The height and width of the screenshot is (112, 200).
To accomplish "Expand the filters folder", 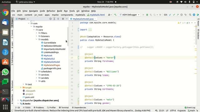I will pos(37,33).
